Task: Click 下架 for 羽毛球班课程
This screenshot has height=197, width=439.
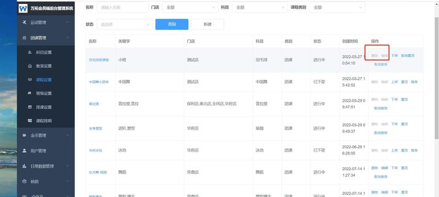Action: click(395, 55)
